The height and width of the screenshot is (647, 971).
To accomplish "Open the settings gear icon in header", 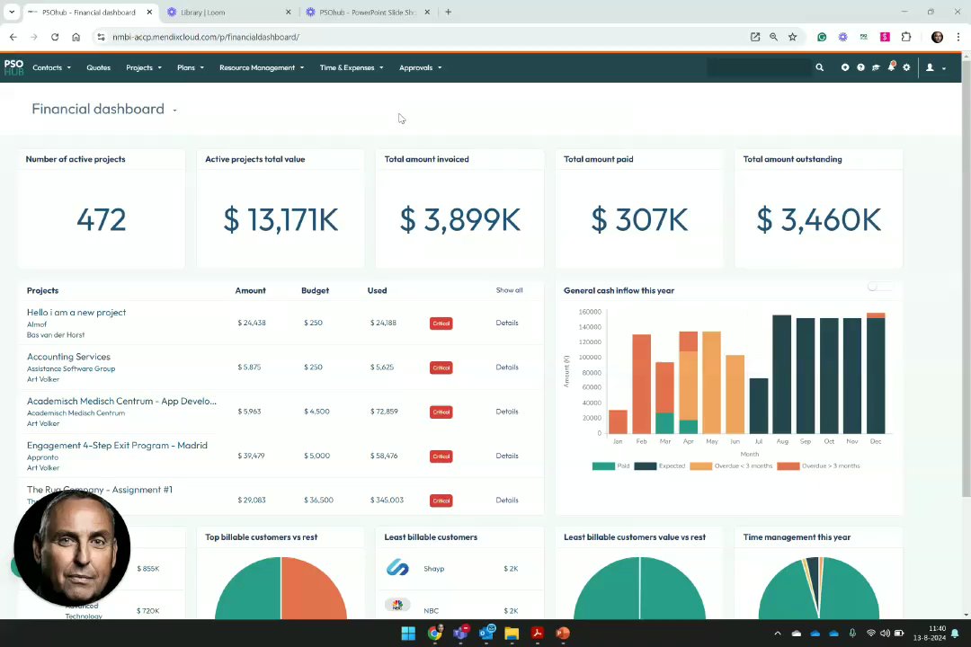I will (x=906, y=67).
